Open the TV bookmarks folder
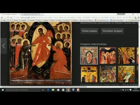Image resolution: width=140 pixels, height=105 pixels. 9,20
